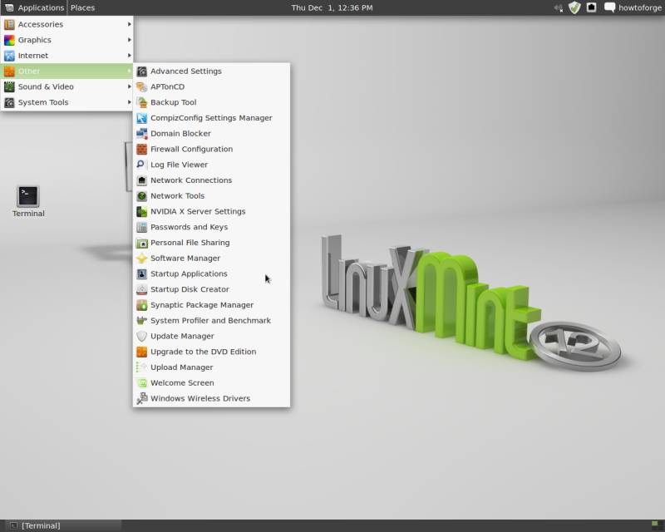Open the panel clock showing Thu Dec 1
665x532 pixels.
[332, 7]
